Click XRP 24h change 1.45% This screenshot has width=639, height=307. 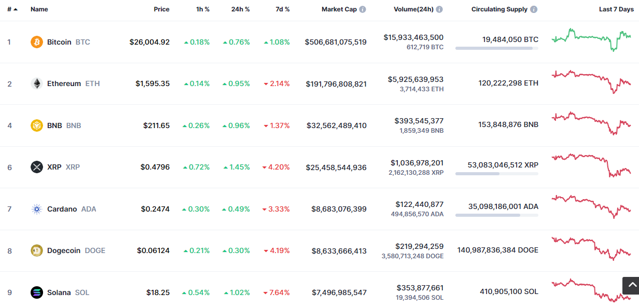[x=237, y=167]
